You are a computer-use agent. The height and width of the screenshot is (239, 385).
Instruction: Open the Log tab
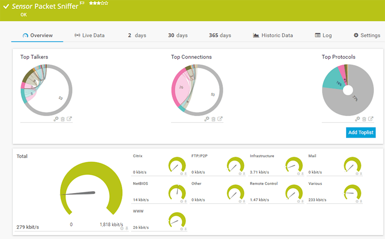pos(323,35)
